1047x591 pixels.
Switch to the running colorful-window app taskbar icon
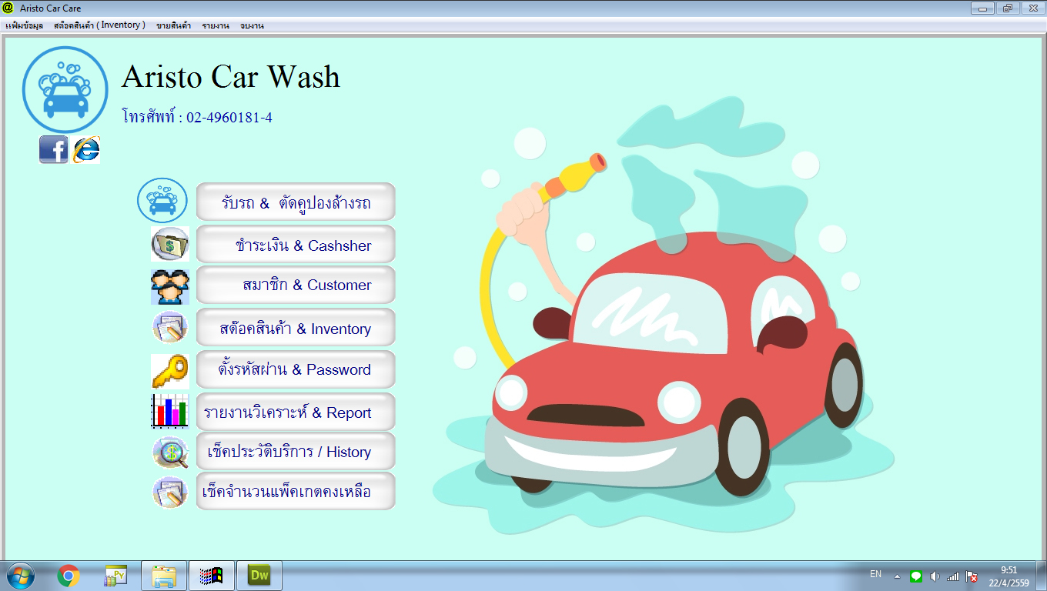point(211,576)
